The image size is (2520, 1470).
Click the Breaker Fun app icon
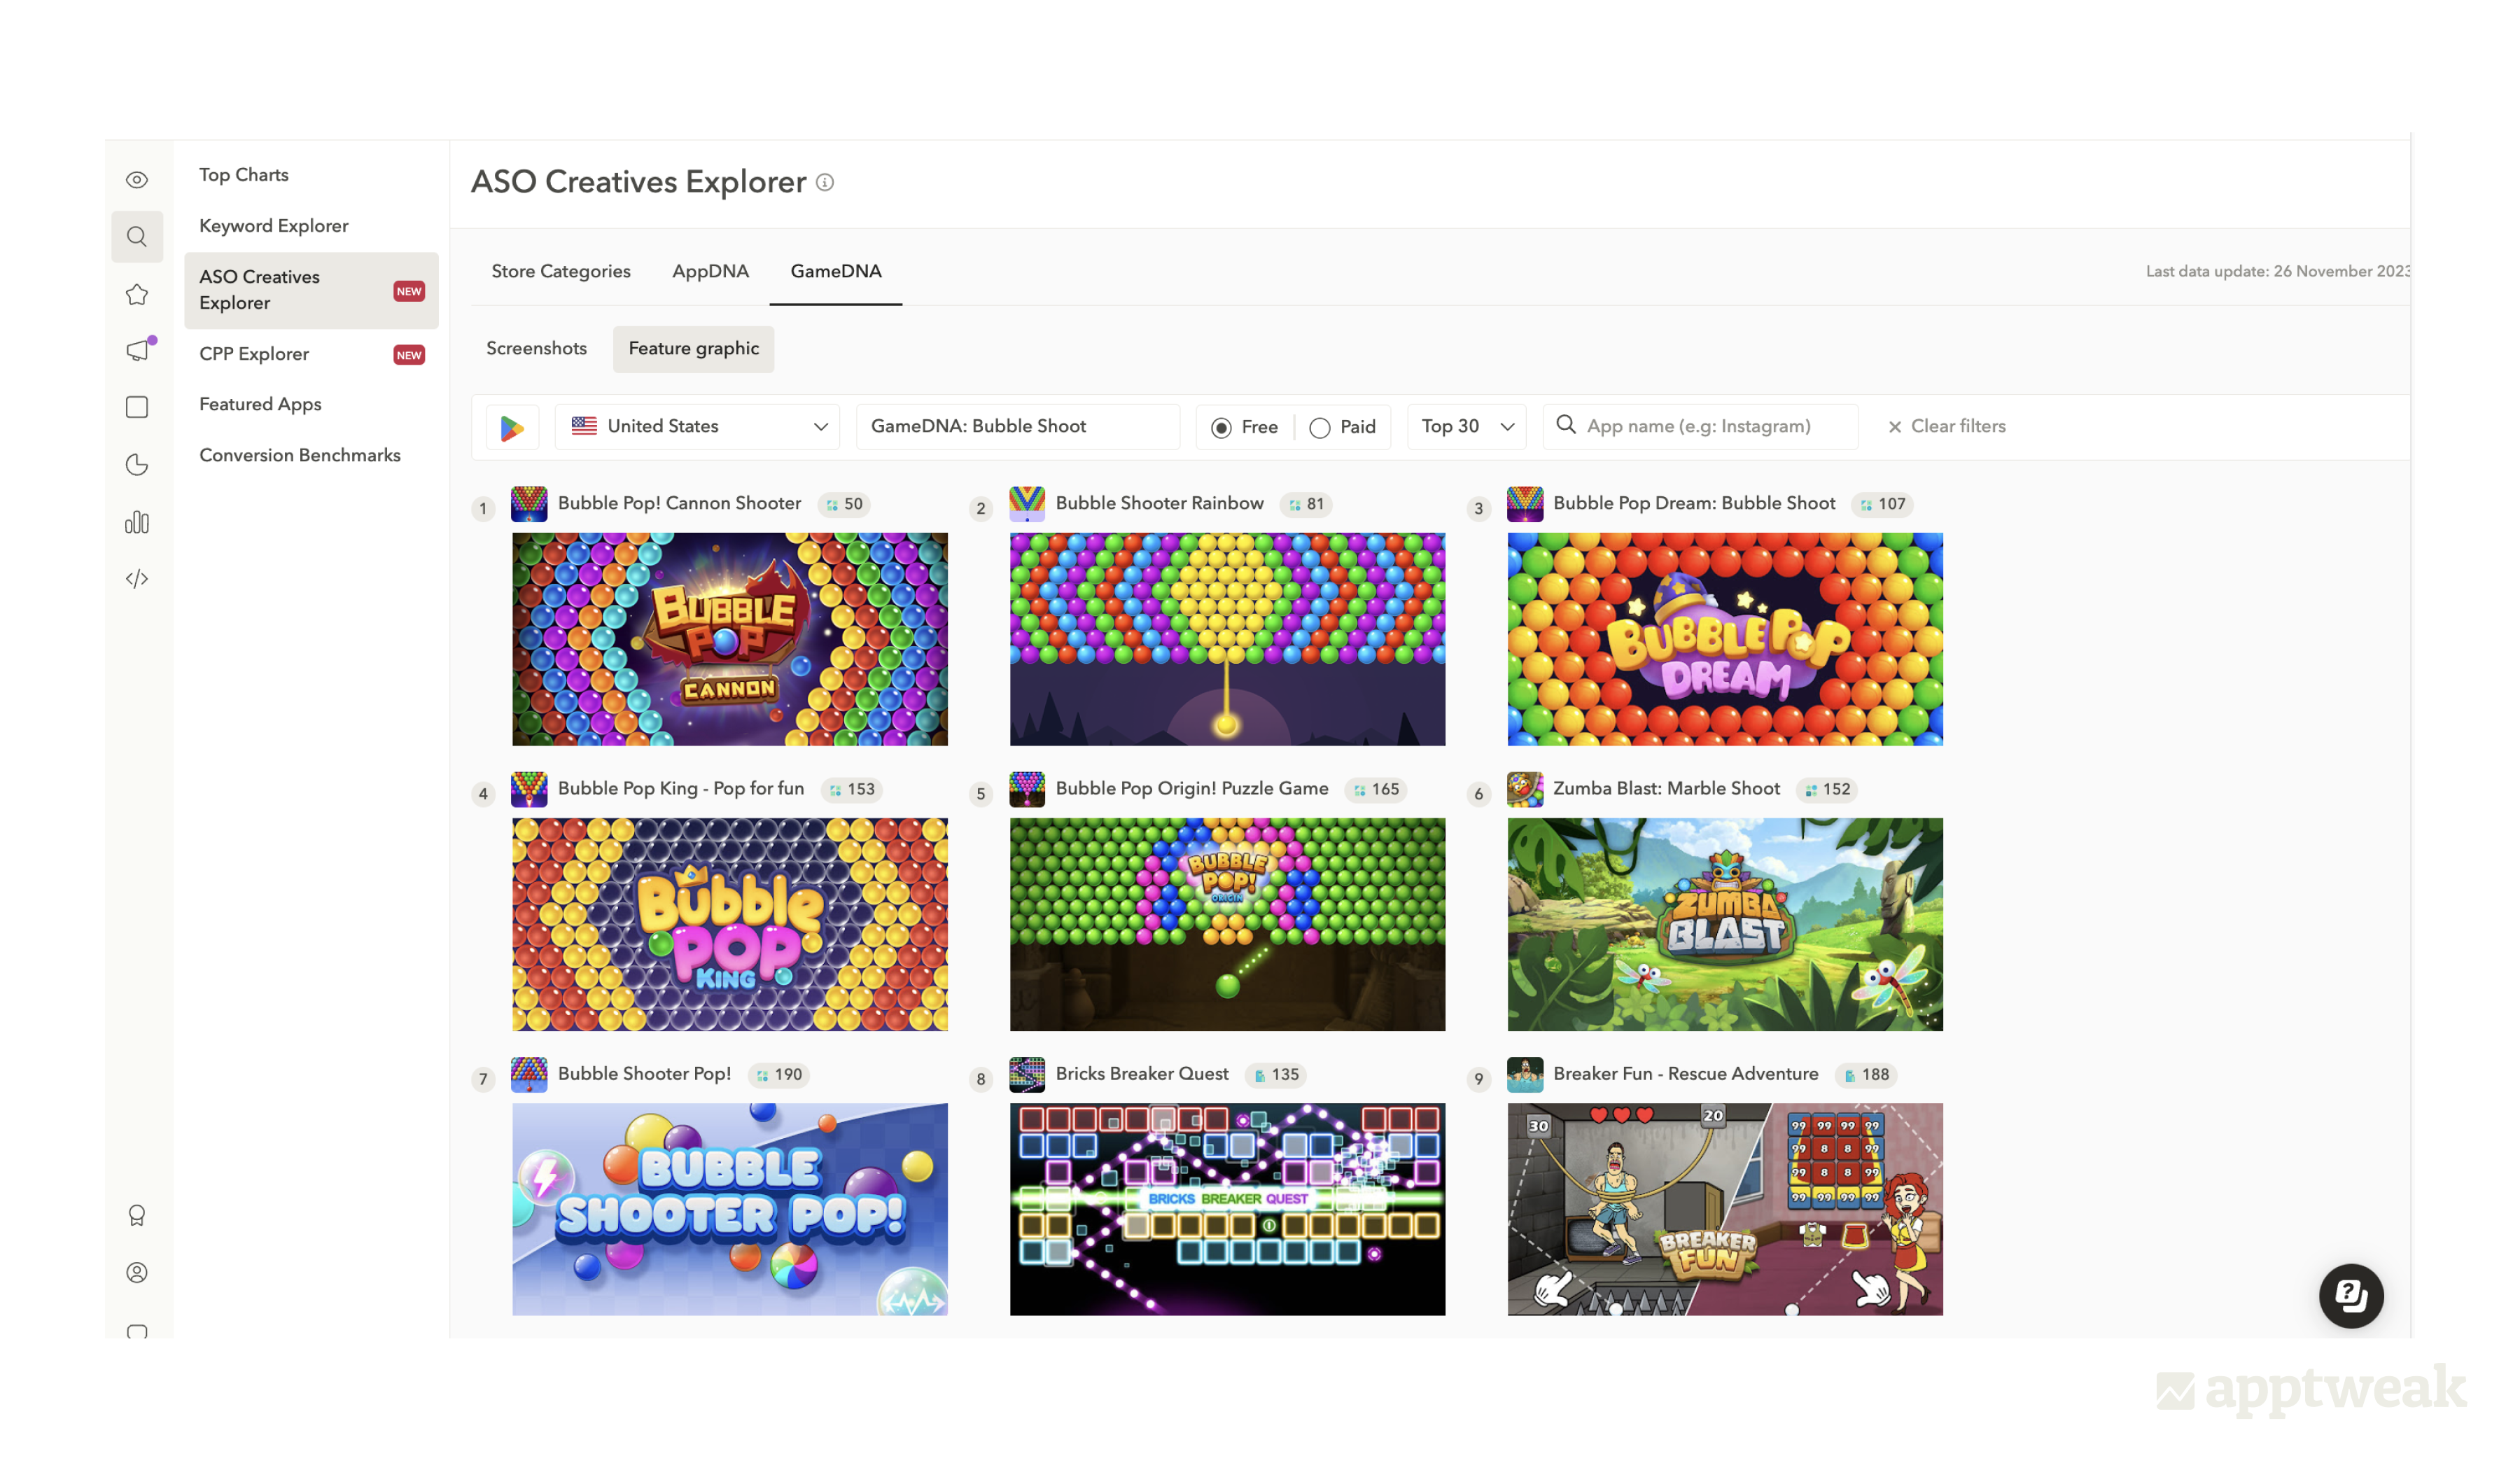coord(1525,1074)
